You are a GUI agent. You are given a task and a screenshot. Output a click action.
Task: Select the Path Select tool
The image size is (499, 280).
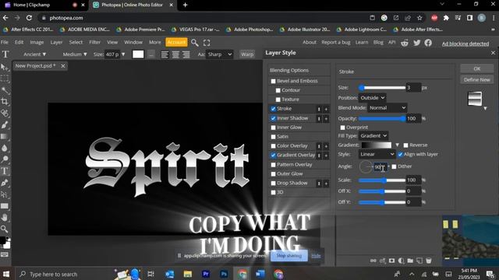point(5,194)
